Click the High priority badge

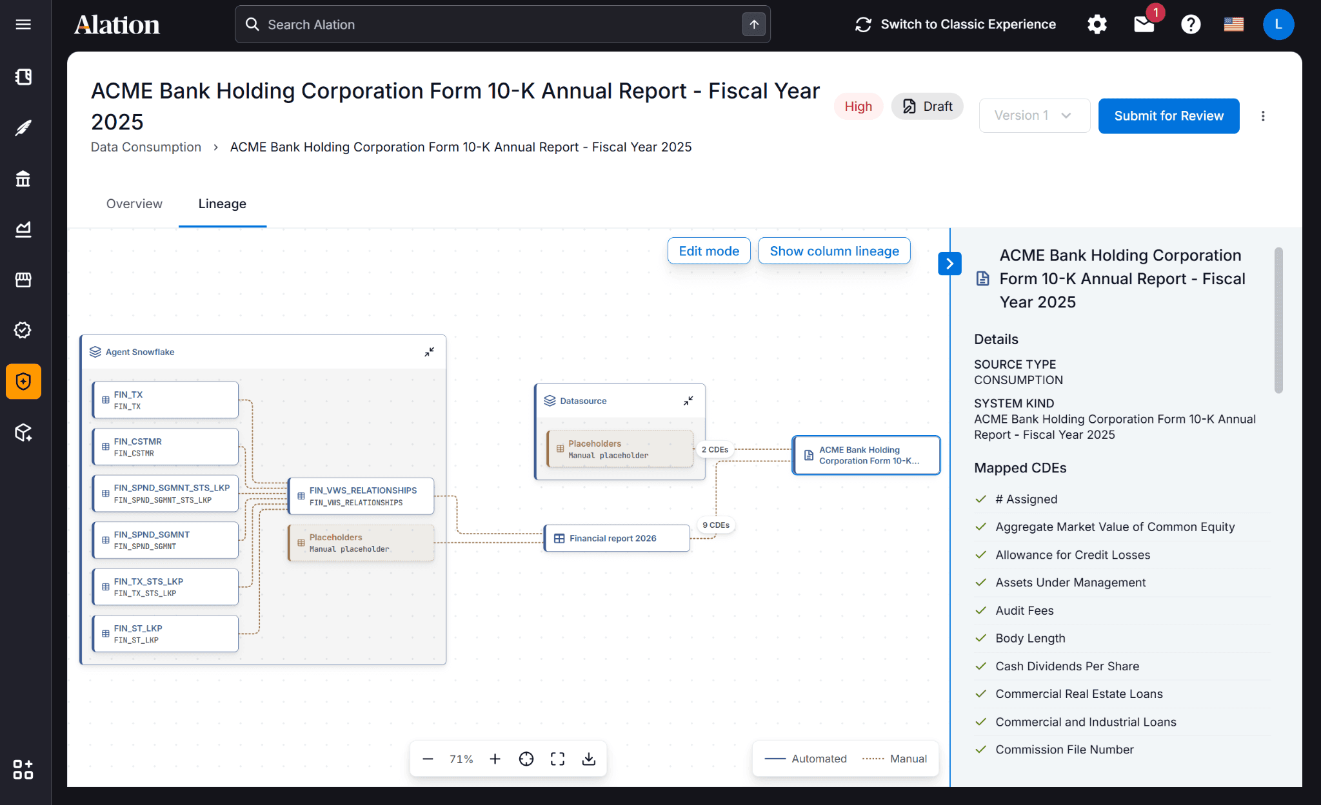coord(859,106)
